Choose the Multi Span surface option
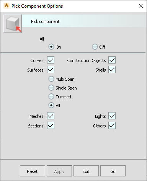 [51, 79]
